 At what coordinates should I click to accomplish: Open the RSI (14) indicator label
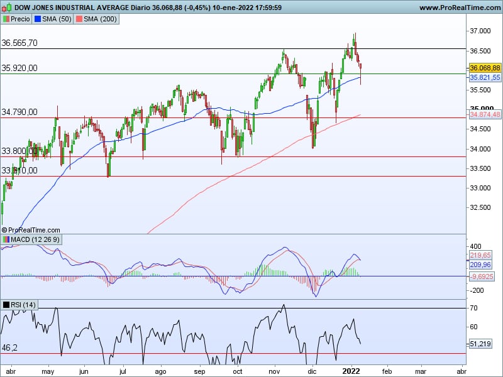coord(19,305)
